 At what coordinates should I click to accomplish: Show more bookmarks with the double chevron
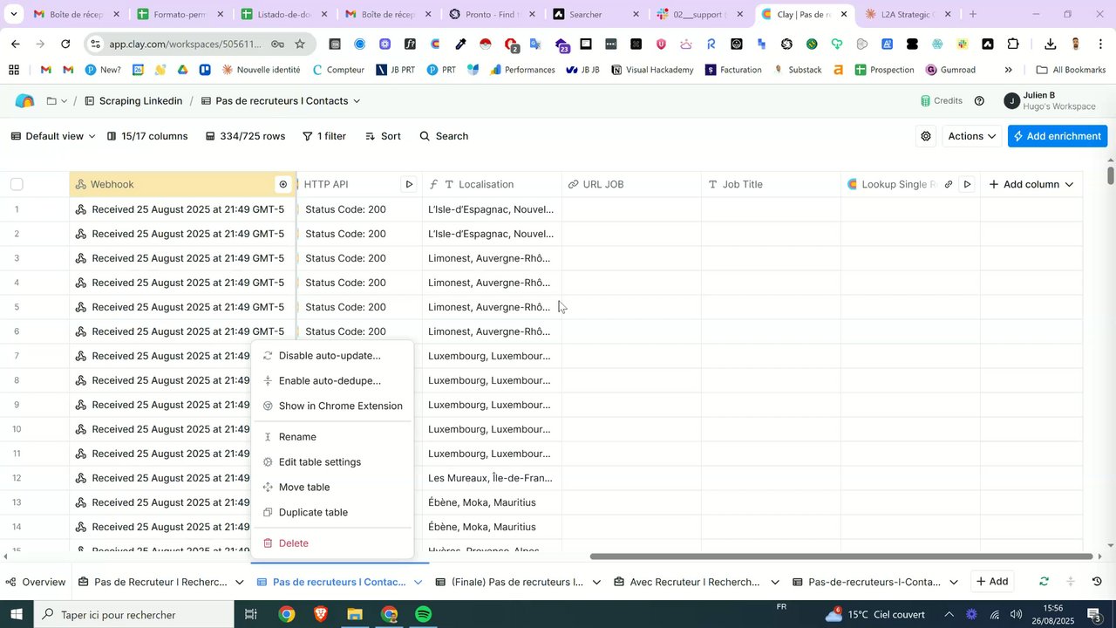(1009, 70)
